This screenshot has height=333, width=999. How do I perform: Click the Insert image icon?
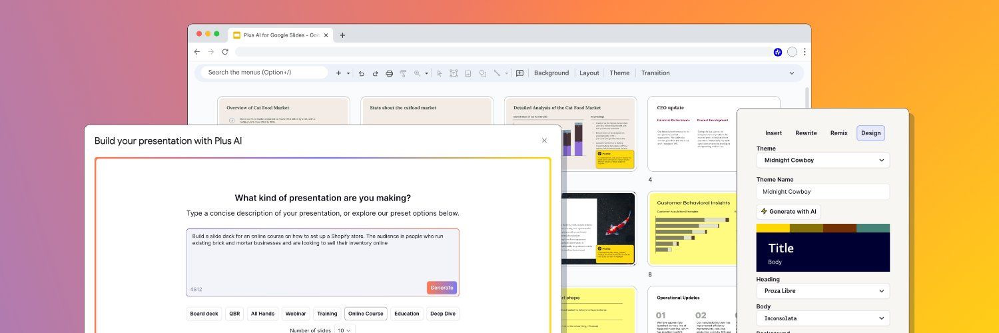point(468,73)
